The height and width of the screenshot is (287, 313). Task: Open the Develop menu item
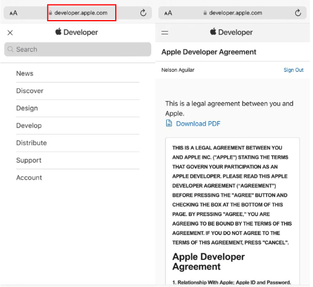point(77,126)
